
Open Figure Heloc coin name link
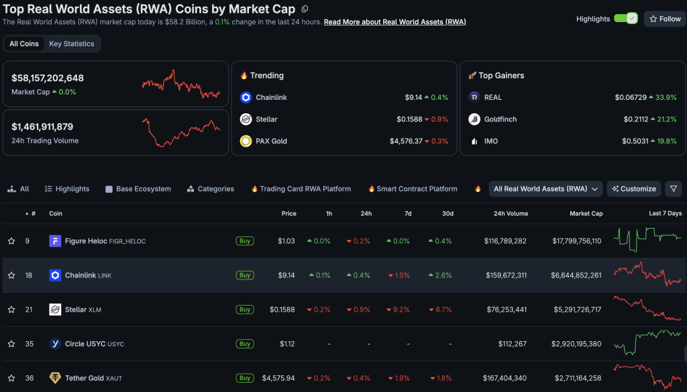click(x=105, y=241)
